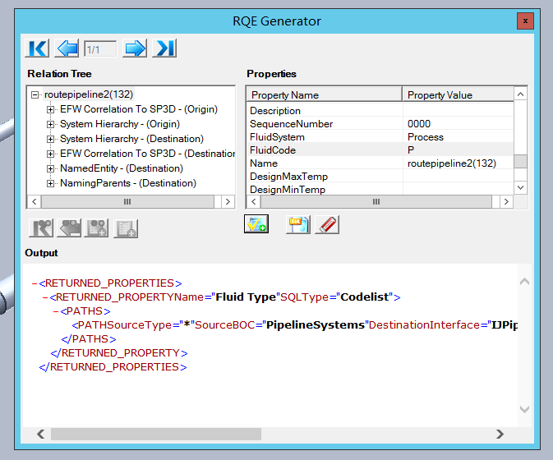This screenshot has width=553, height=460.
Task: Click the Relation Tree horizontal scrollbar thumb
Action: (x=127, y=201)
